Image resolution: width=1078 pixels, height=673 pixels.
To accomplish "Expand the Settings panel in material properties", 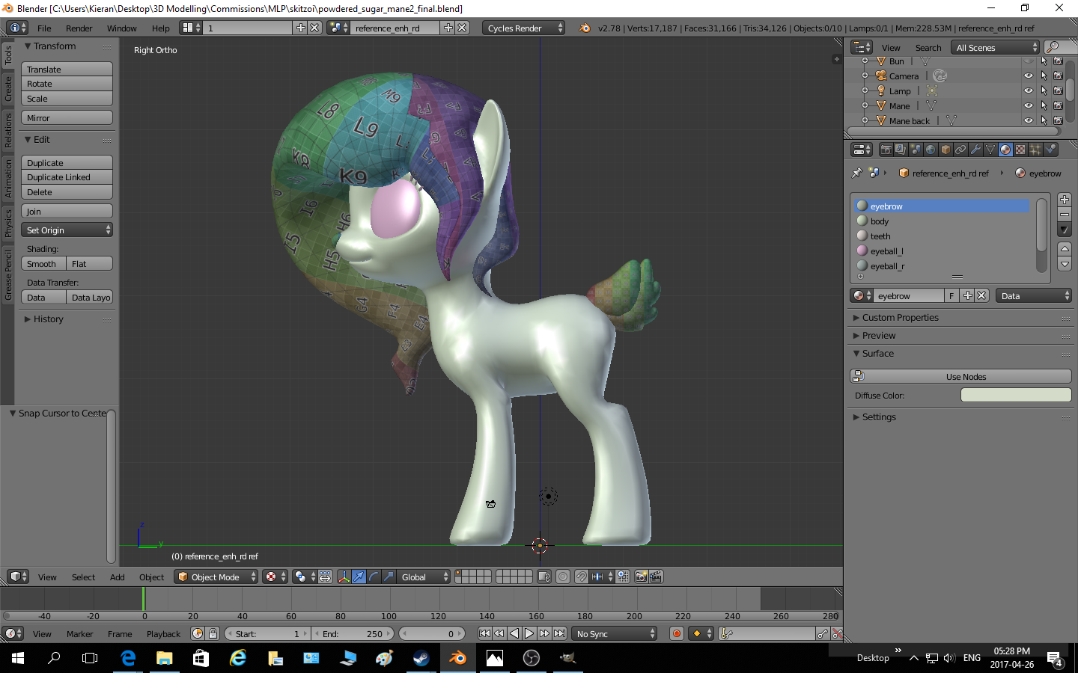I will pos(879,417).
